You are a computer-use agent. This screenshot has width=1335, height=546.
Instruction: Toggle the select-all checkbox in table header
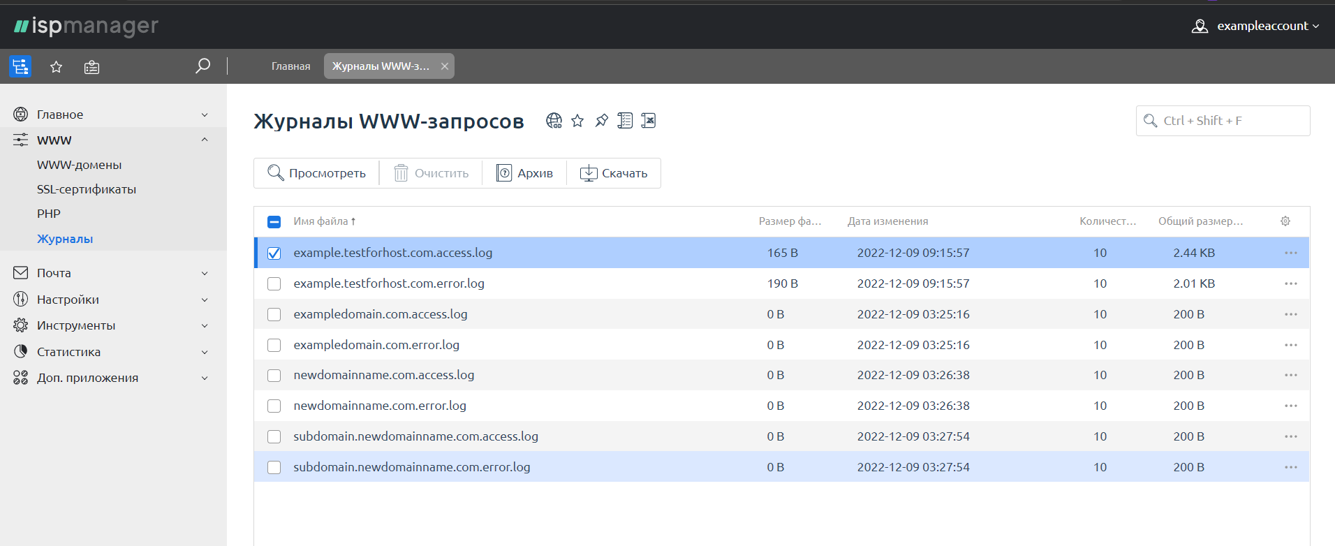274,222
